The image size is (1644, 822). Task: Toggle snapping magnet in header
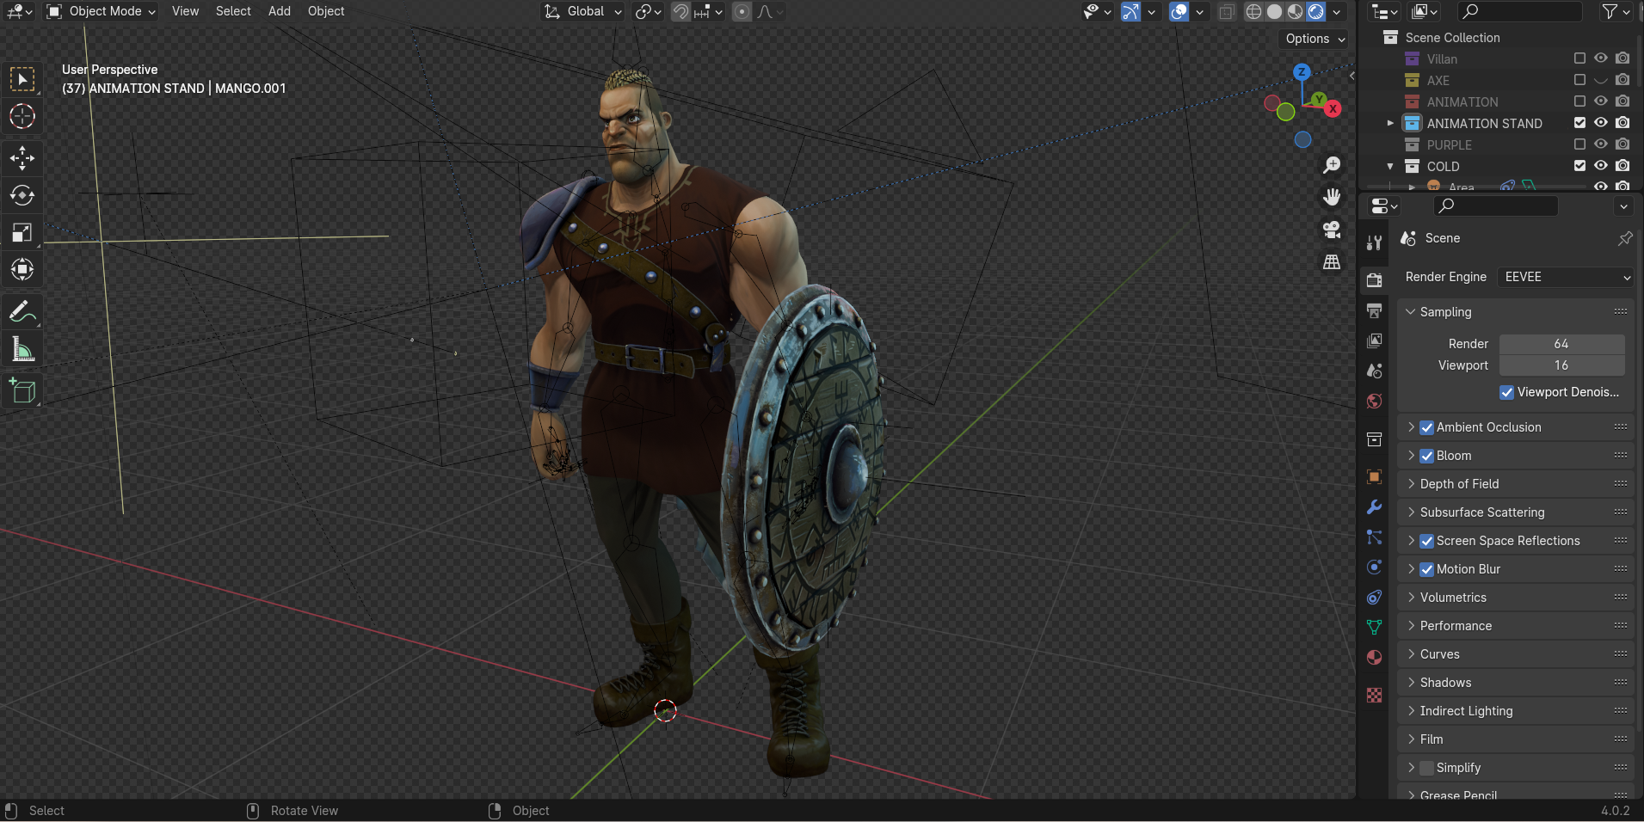pyautogui.click(x=680, y=11)
